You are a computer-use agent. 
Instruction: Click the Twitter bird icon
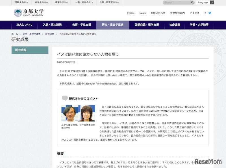pyautogui.click(x=209, y=13)
